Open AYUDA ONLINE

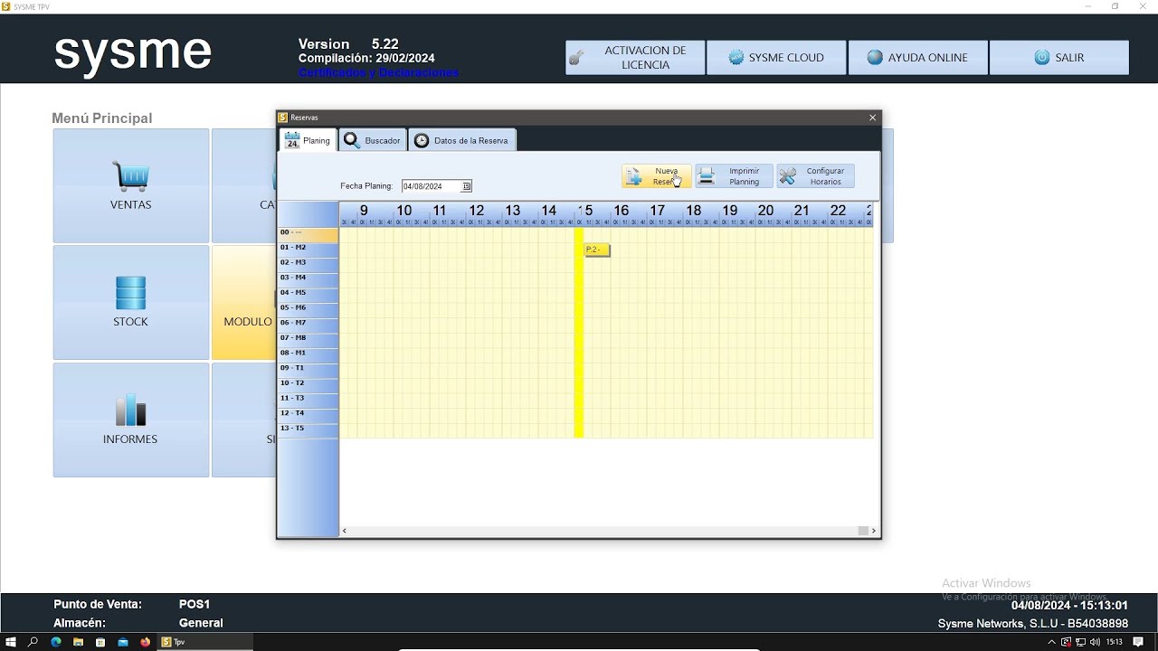[x=917, y=58]
